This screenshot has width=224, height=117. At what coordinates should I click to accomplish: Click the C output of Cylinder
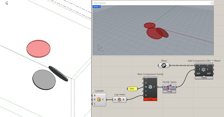pyautogui.click(x=103, y=99)
